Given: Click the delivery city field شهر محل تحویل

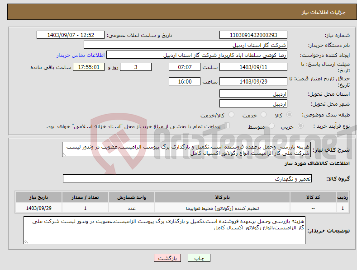Looking at the screenshot, I should (x=253, y=104).
